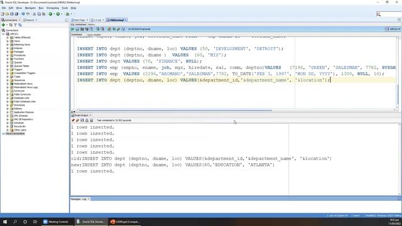This screenshot has height=226, width=402.
Task: Click the Copy icon in the main toolbar
Action: [x=39, y=14]
